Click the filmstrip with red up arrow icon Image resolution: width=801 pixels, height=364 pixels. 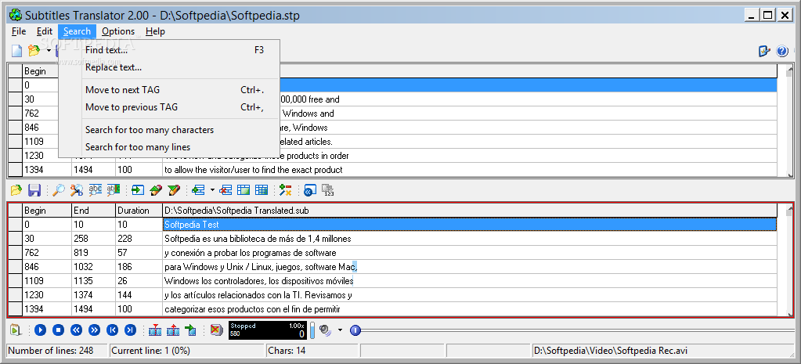(x=173, y=330)
